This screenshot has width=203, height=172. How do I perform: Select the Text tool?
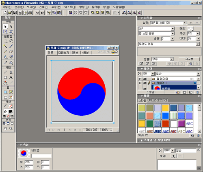click(11, 78)
